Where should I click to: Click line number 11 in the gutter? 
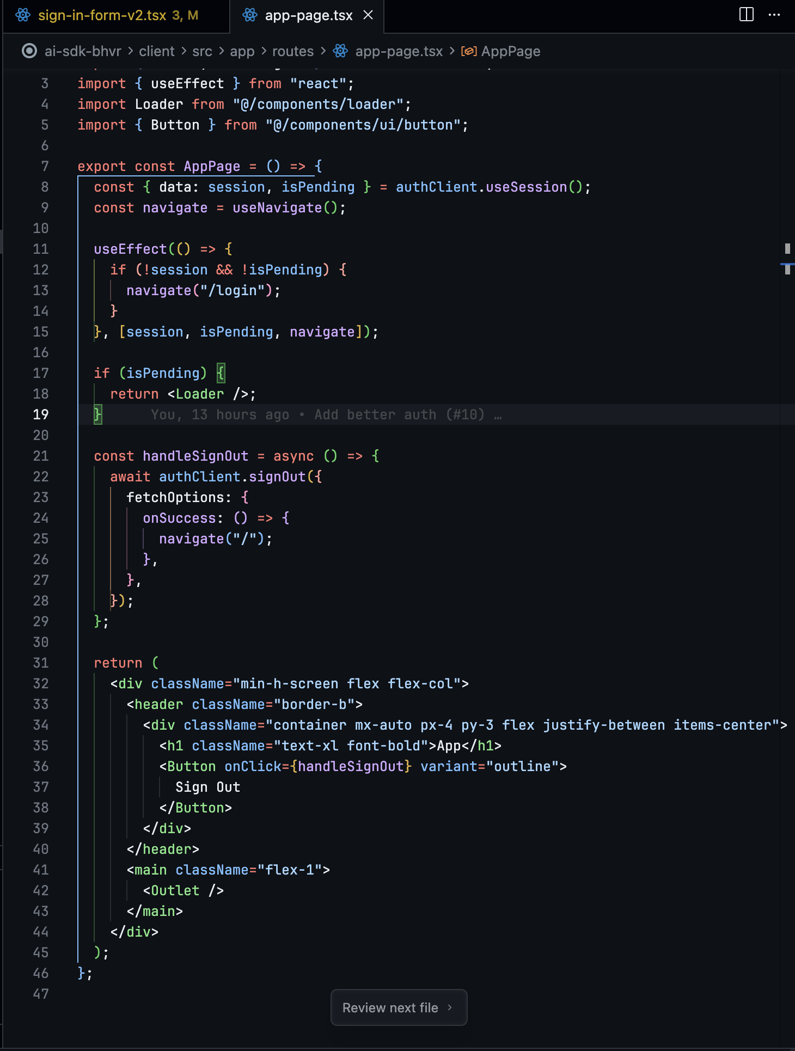41,249
